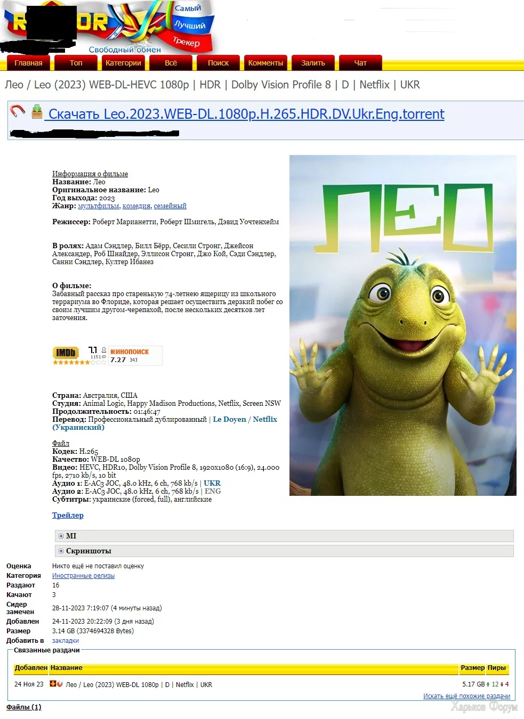Follow the семейный genre link
Screen dimensions: 524x719
point(170,206)
